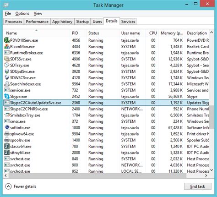Click the RuntimeBroker.exe process icon
The height and width of the screenshot is (197, 217).
tap(7, 53)
